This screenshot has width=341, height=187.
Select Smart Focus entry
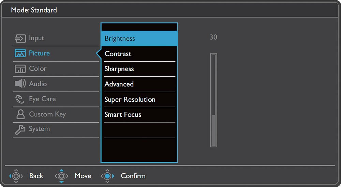(139, 115)
